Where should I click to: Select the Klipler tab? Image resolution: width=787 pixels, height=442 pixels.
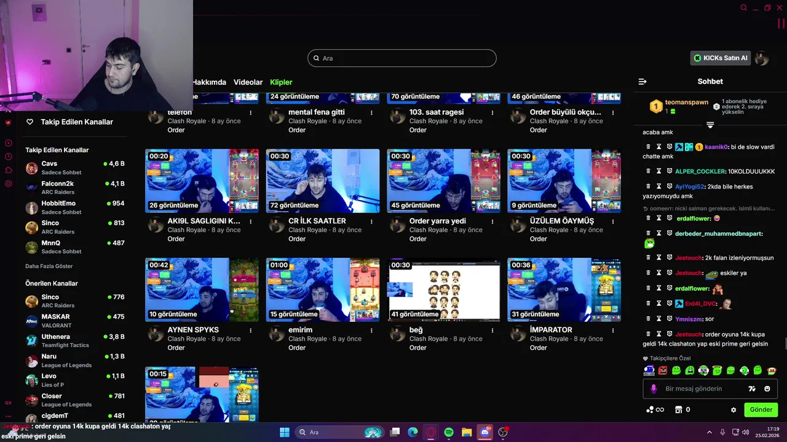[281, 82]
